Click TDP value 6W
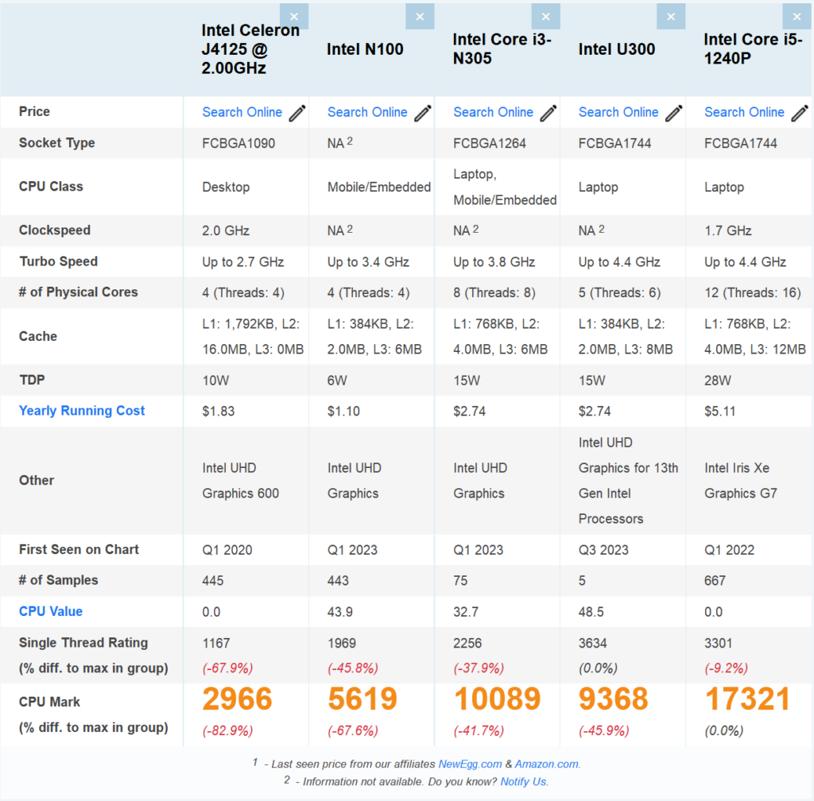 click(337, 381)
